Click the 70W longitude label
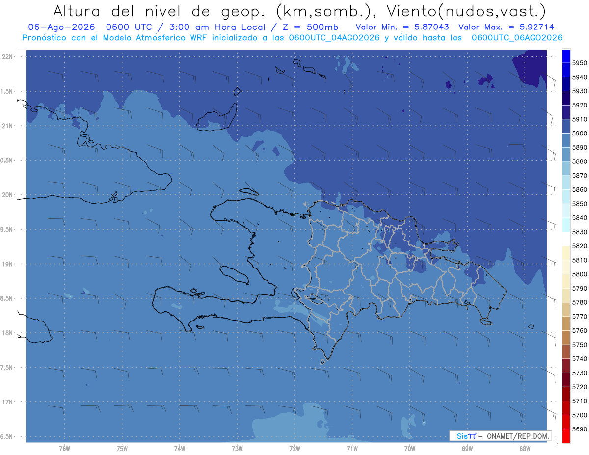589x455 pixels. coord(410,448)
